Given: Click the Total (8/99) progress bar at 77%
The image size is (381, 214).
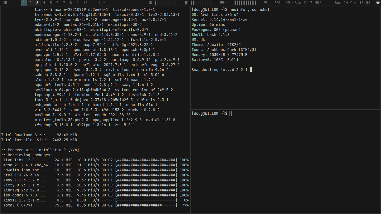Looking at the screenshot, I should point(146,205).
